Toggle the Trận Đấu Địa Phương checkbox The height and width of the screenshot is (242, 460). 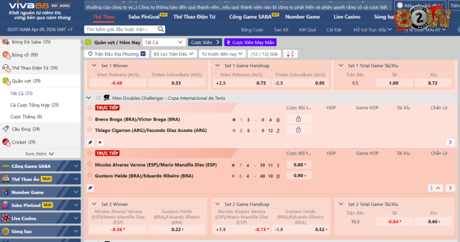coord(143,54)
